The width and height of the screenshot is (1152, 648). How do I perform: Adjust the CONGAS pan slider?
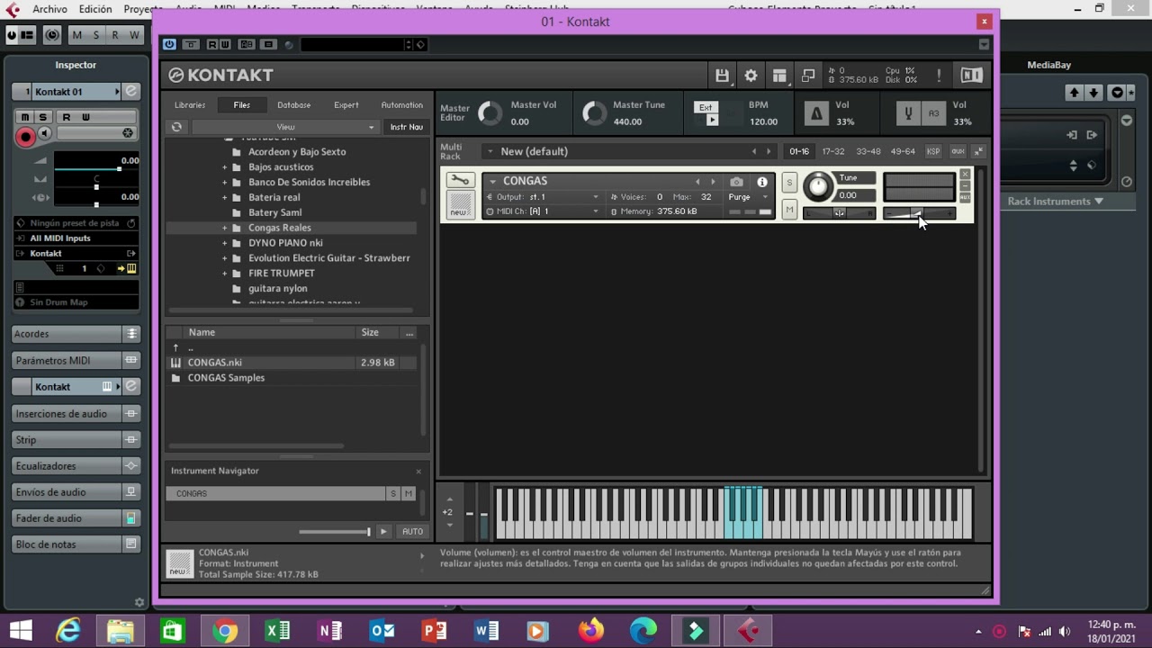click(839, 213)
